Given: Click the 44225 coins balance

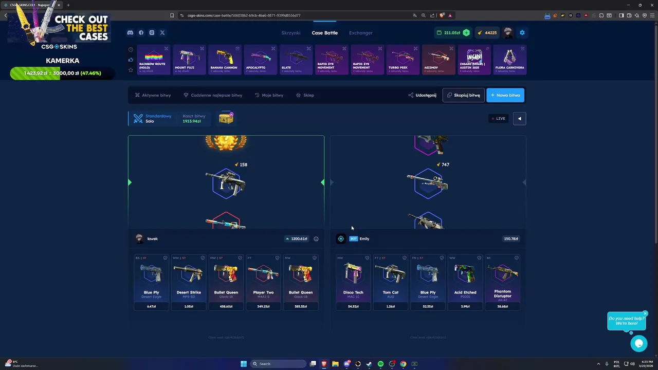Looking at the screenshot, I should click(487, 33).
